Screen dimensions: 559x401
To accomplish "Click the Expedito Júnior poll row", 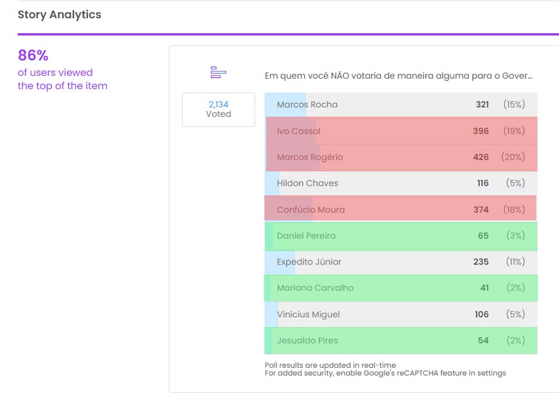I will (401, 262).
